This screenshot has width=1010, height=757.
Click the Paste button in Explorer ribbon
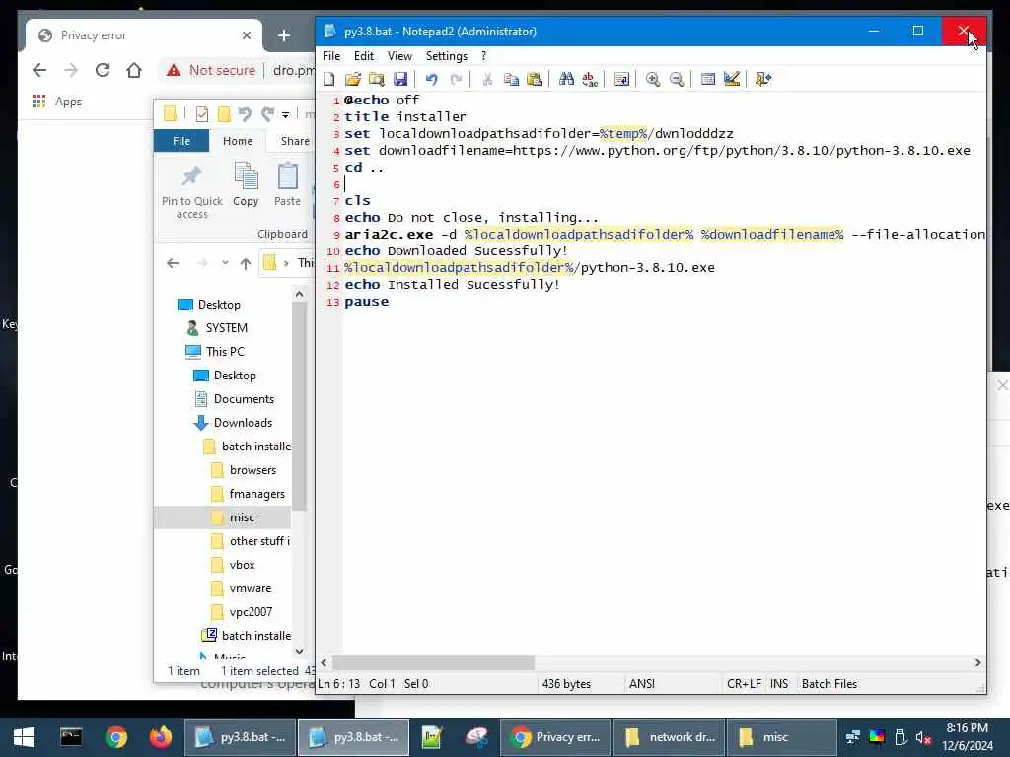(287, 184)
